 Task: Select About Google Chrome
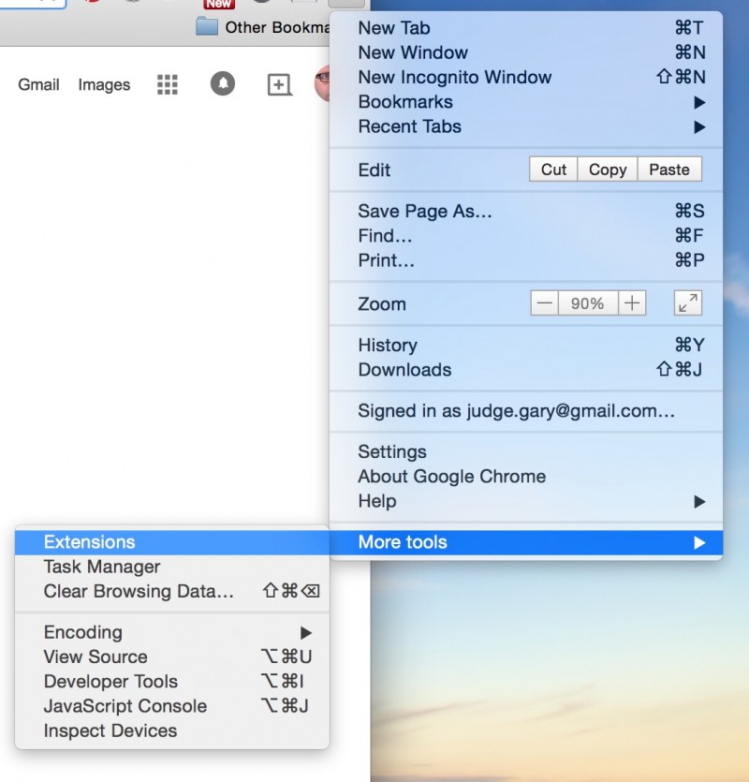[526, 477]
